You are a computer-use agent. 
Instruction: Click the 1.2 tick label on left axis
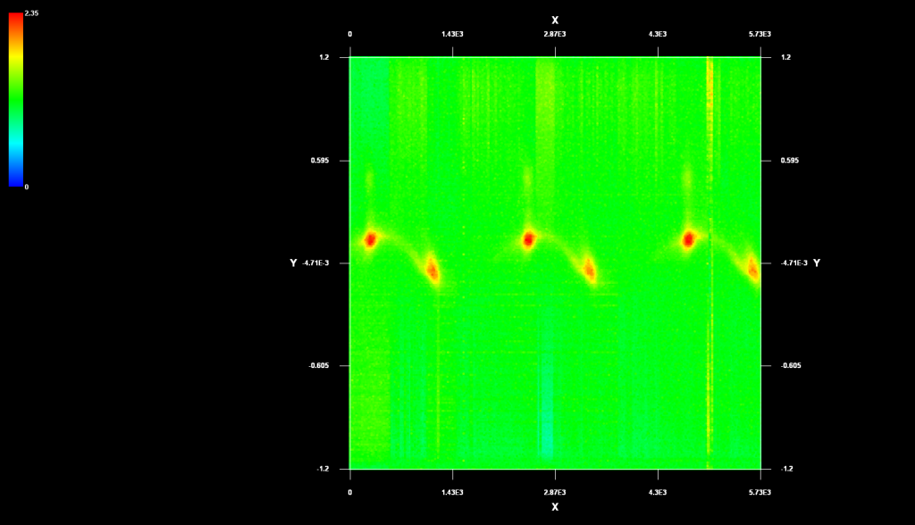tap(323, 57)
